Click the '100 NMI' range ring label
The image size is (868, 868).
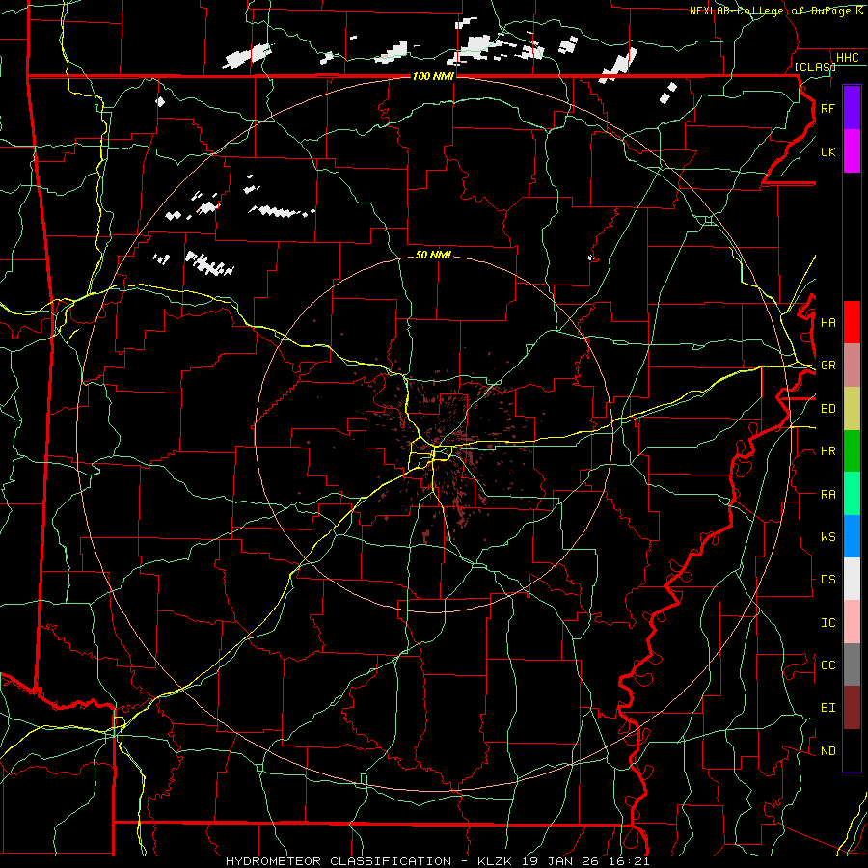pyautogui.click(x=433, y=76)
